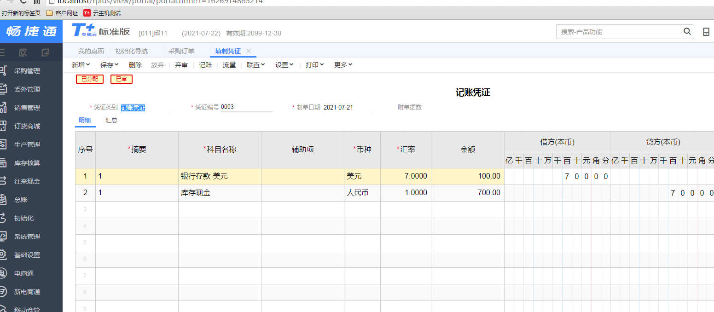Open the 订货商城 sidebar icon
Viewport: 714px width, 312px height.
tap(3, 126)
